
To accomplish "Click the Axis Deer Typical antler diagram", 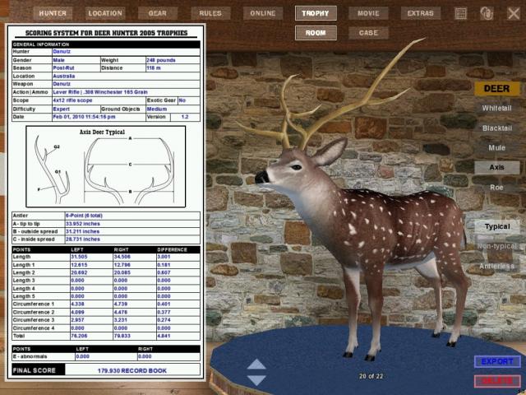I will (106, 166).
